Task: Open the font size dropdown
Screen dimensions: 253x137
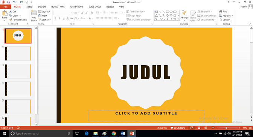Action: pyautogui.click(x=79, y=13)
